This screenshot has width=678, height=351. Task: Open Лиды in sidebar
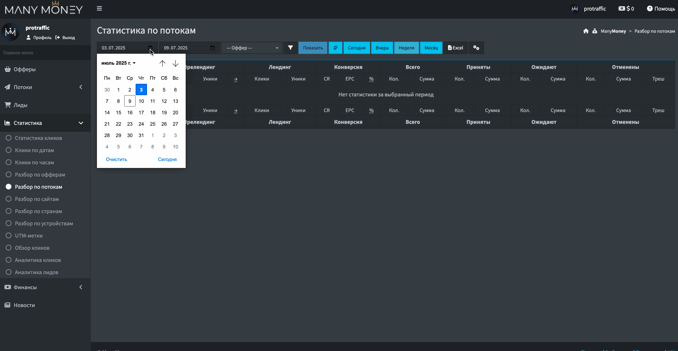45,105
